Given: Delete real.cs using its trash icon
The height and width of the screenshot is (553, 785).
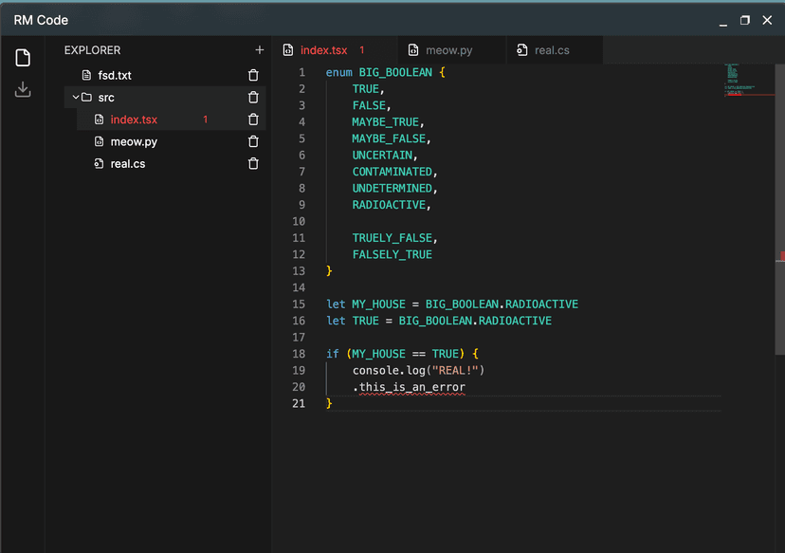Looking at the screenshot, I should 253,164.
